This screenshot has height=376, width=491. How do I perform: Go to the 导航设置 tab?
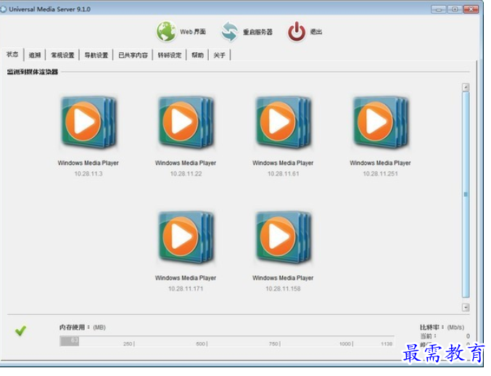[96, 55]
